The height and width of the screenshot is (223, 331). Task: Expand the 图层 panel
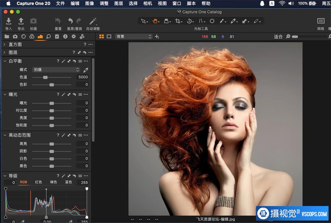[x=4, y=52]
